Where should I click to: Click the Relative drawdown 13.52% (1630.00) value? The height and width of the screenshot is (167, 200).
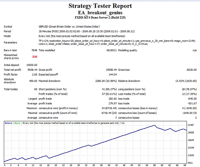click(186, 81)
